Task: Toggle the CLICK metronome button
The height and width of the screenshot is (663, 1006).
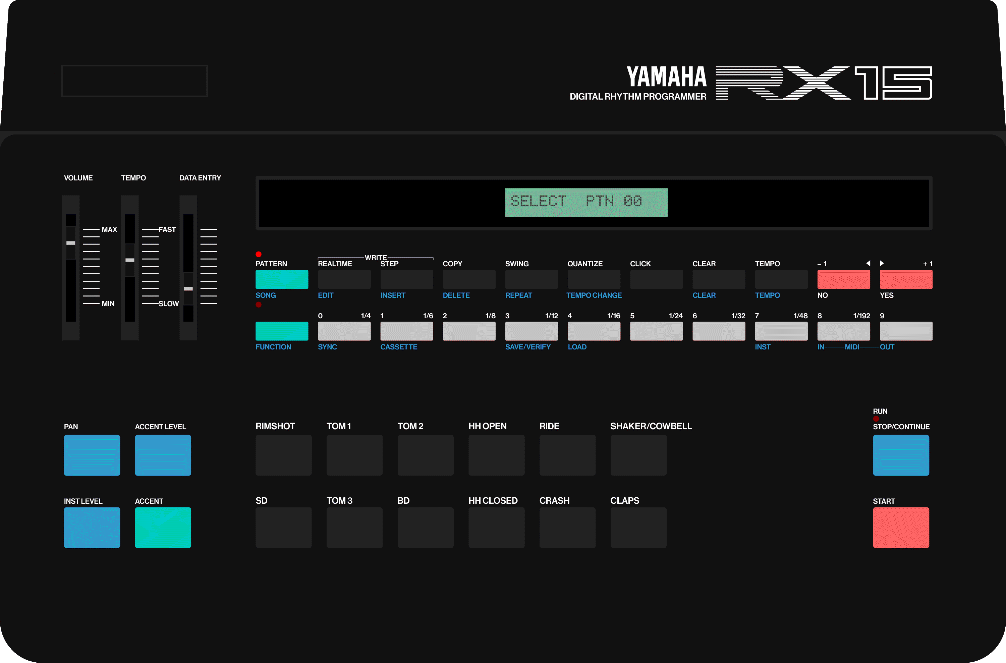Action: (657, 279)
